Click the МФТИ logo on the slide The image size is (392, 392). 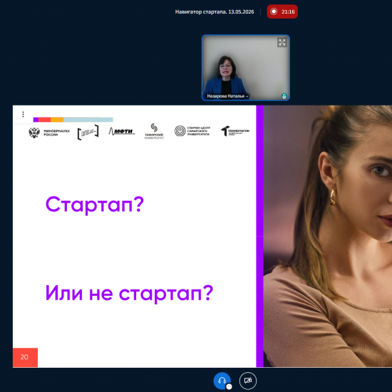coord(122,131)
